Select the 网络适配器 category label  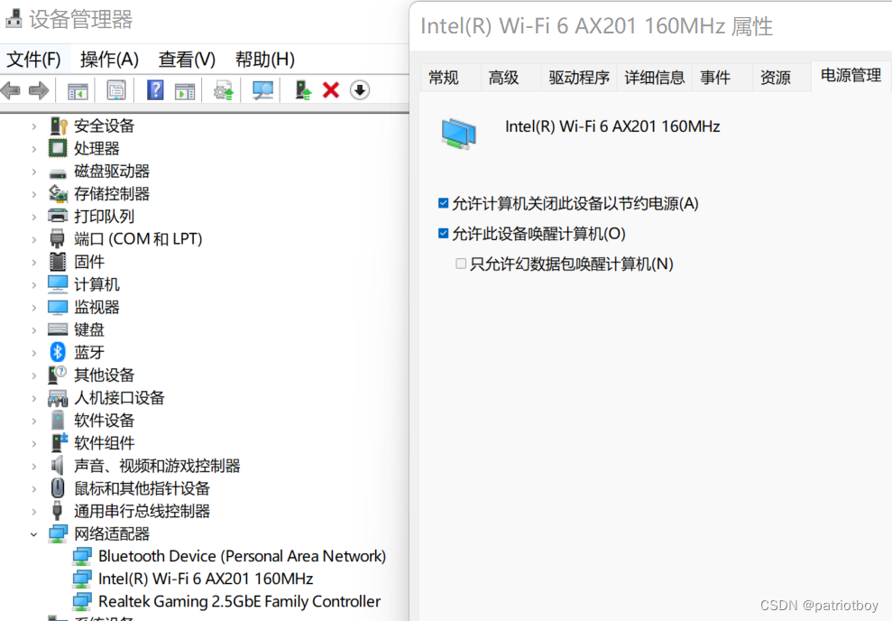point(112,534)
